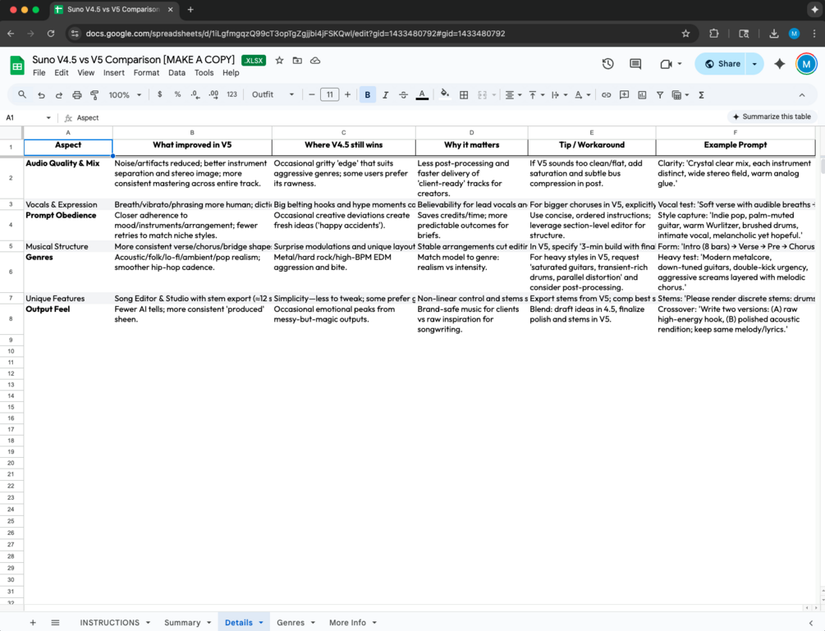Open filter views table dropdown
The width and height of the screenshot is (825, 631).
click(680, 95)
